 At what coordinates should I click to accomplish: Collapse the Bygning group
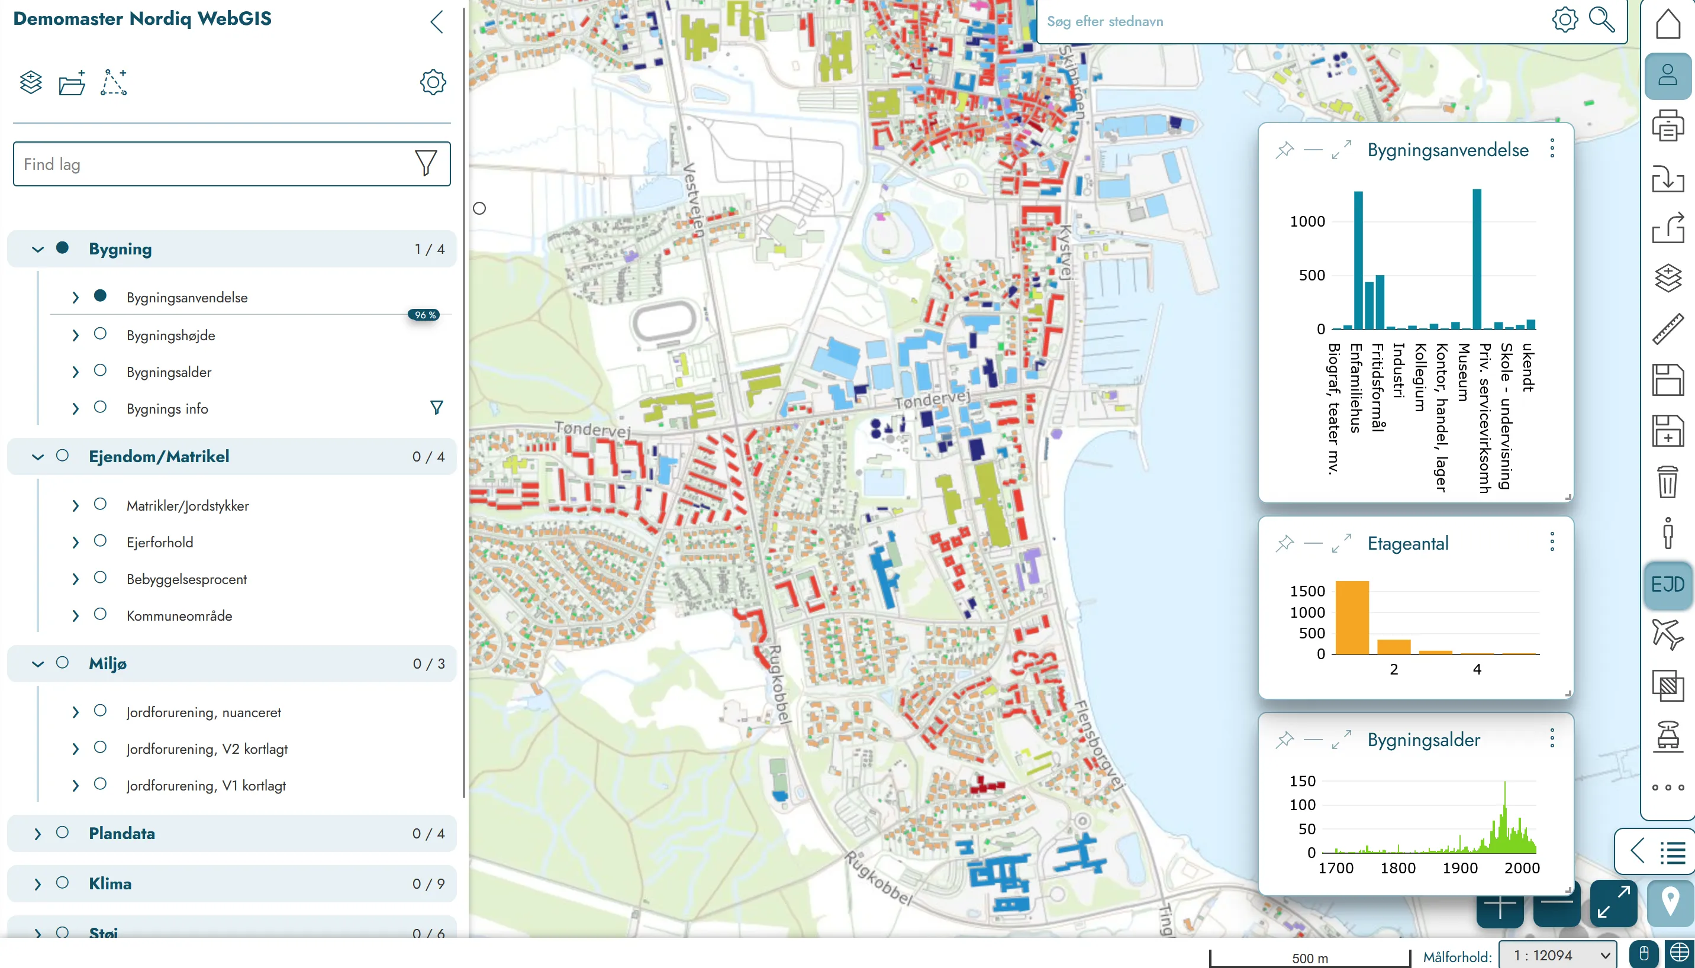38,249
